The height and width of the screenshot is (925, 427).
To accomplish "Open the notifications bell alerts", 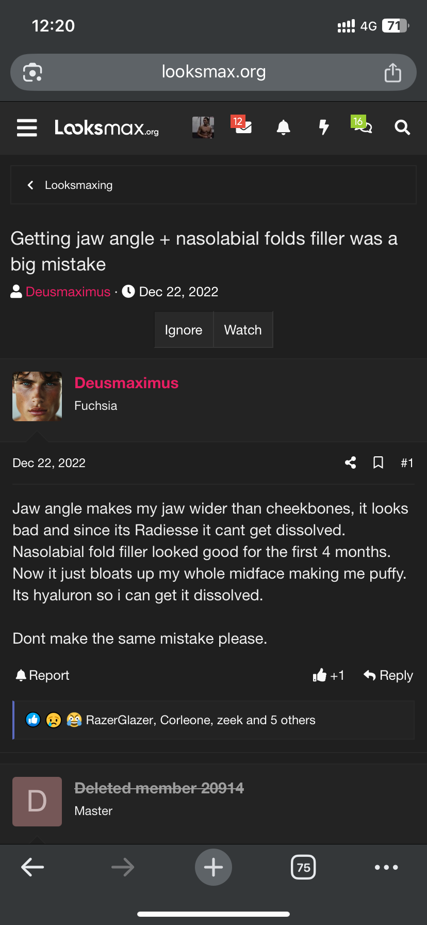I will (x=283, y=127).
